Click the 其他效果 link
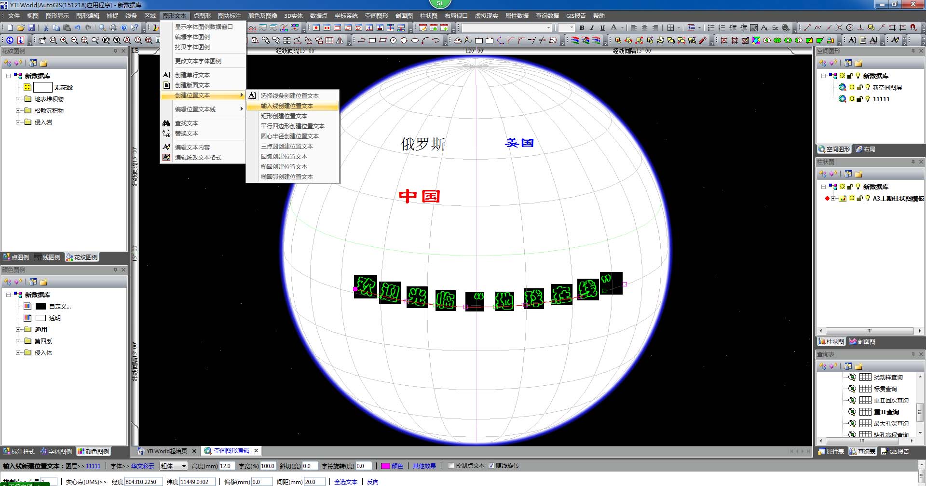The width and height of the screenshot is (926, 486). click(x=424, y=466)
